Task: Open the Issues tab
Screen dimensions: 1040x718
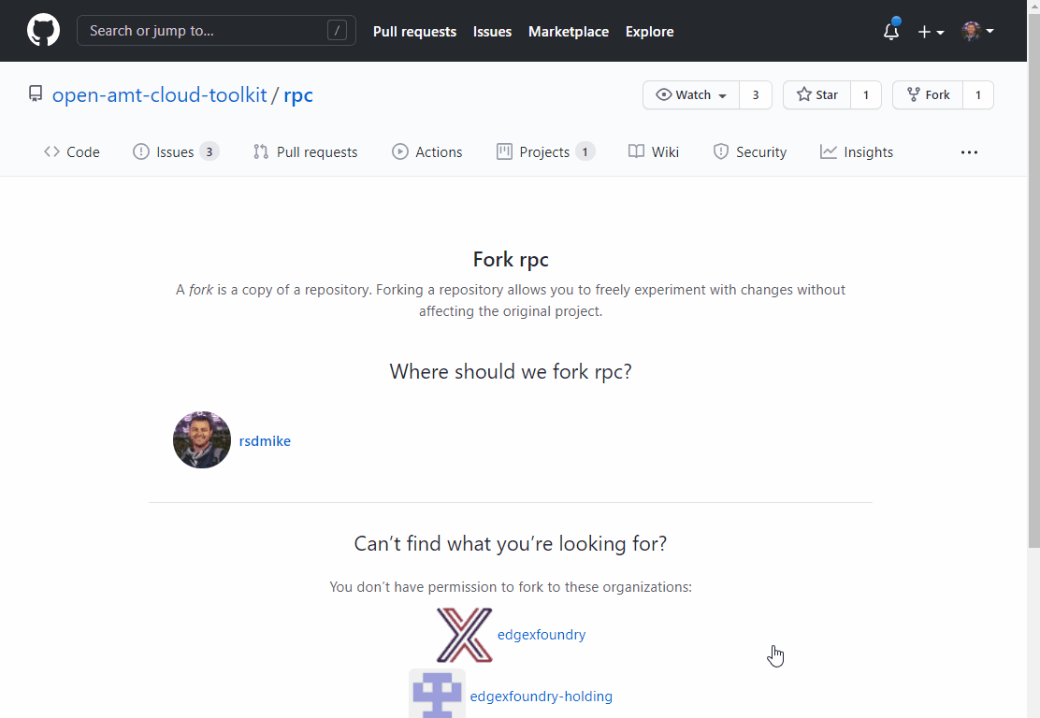Action: [175, 152]
